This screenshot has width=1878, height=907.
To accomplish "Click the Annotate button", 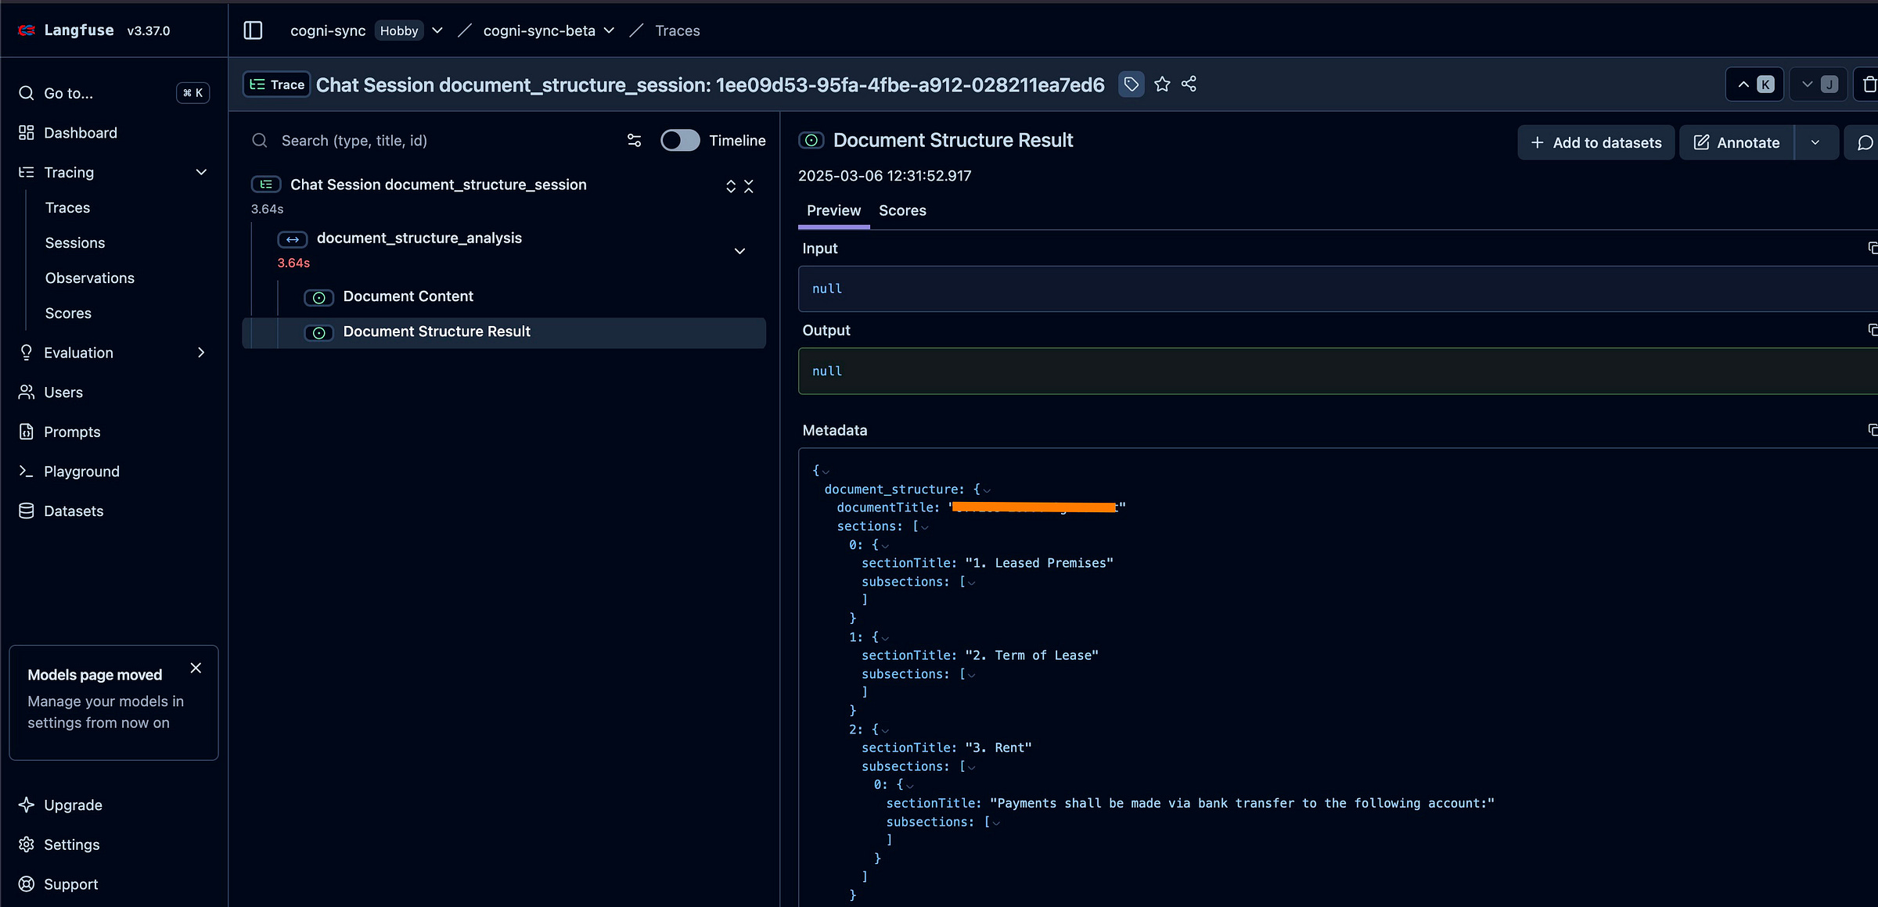I will (x=1737, y=142).
